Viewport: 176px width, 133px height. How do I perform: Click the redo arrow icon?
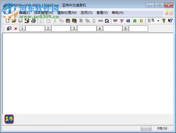click(48, 21)
